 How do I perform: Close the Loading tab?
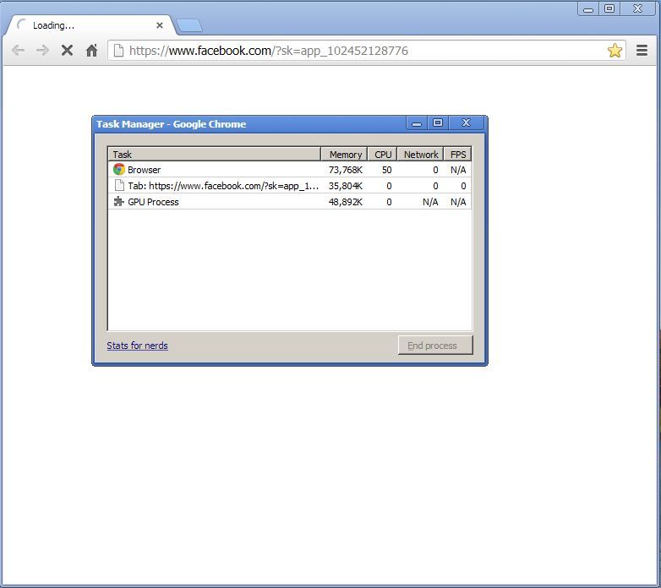(160, 25)
